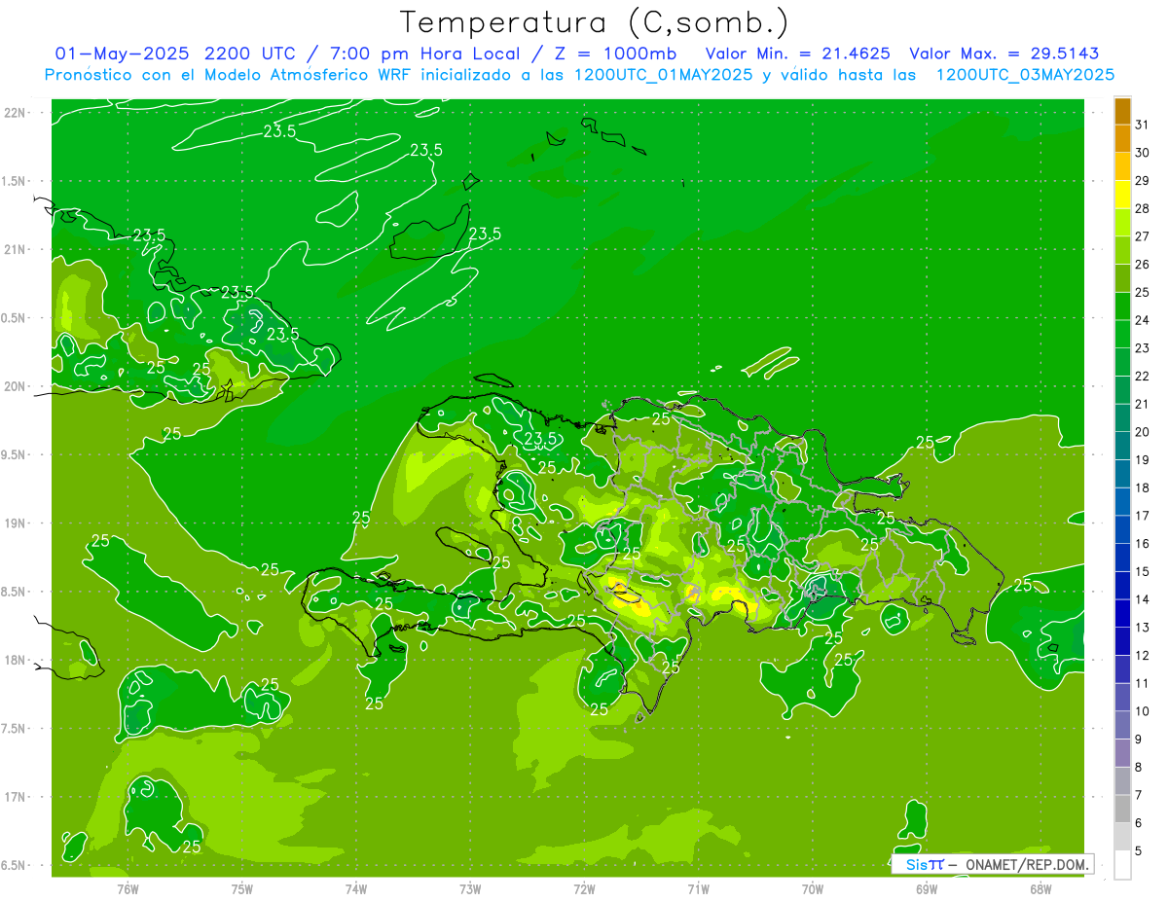The width and height of the screenshot is (1168, 902).
Task: Click the "75W" longitude axis label
Action: 242,889
